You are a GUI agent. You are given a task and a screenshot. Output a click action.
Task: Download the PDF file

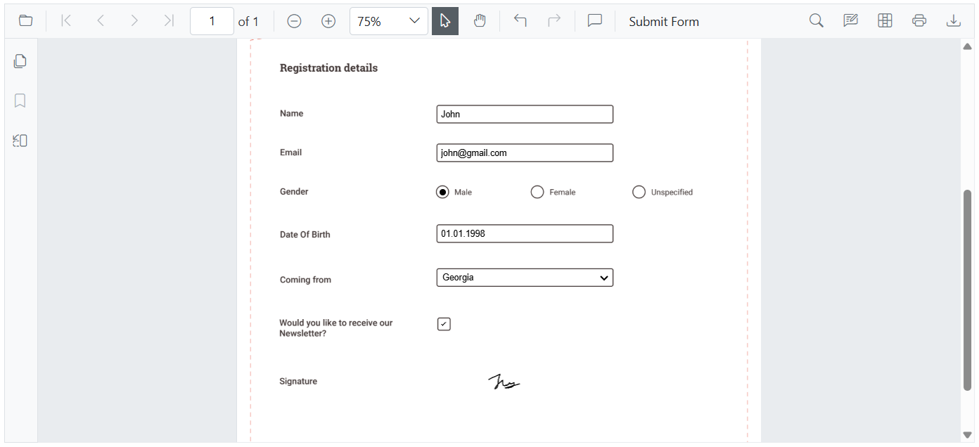coord(954,21)
